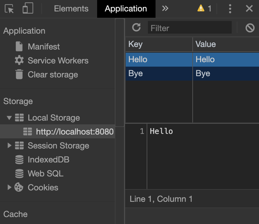Show more tabs via the chevron
This screenshot has width=259, height=224.
click(165, 9)
